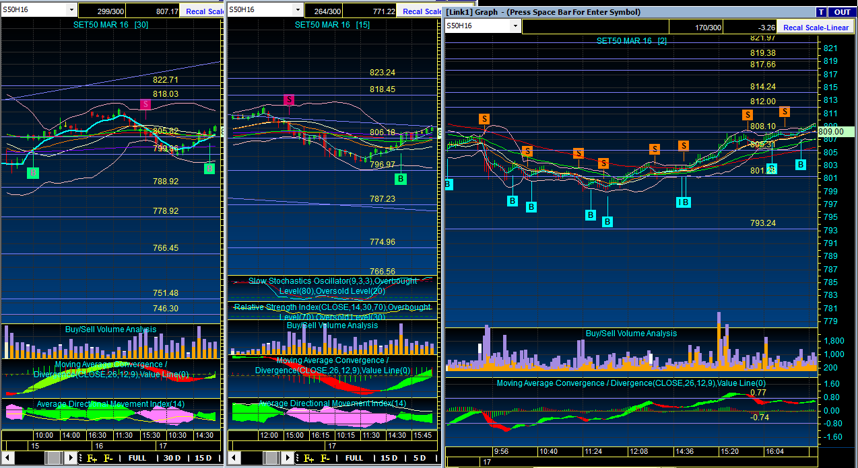The width and height of the screenshot is (858, 468).
Task: Click the 814.24 price level label
Action: tap(762, 87)
